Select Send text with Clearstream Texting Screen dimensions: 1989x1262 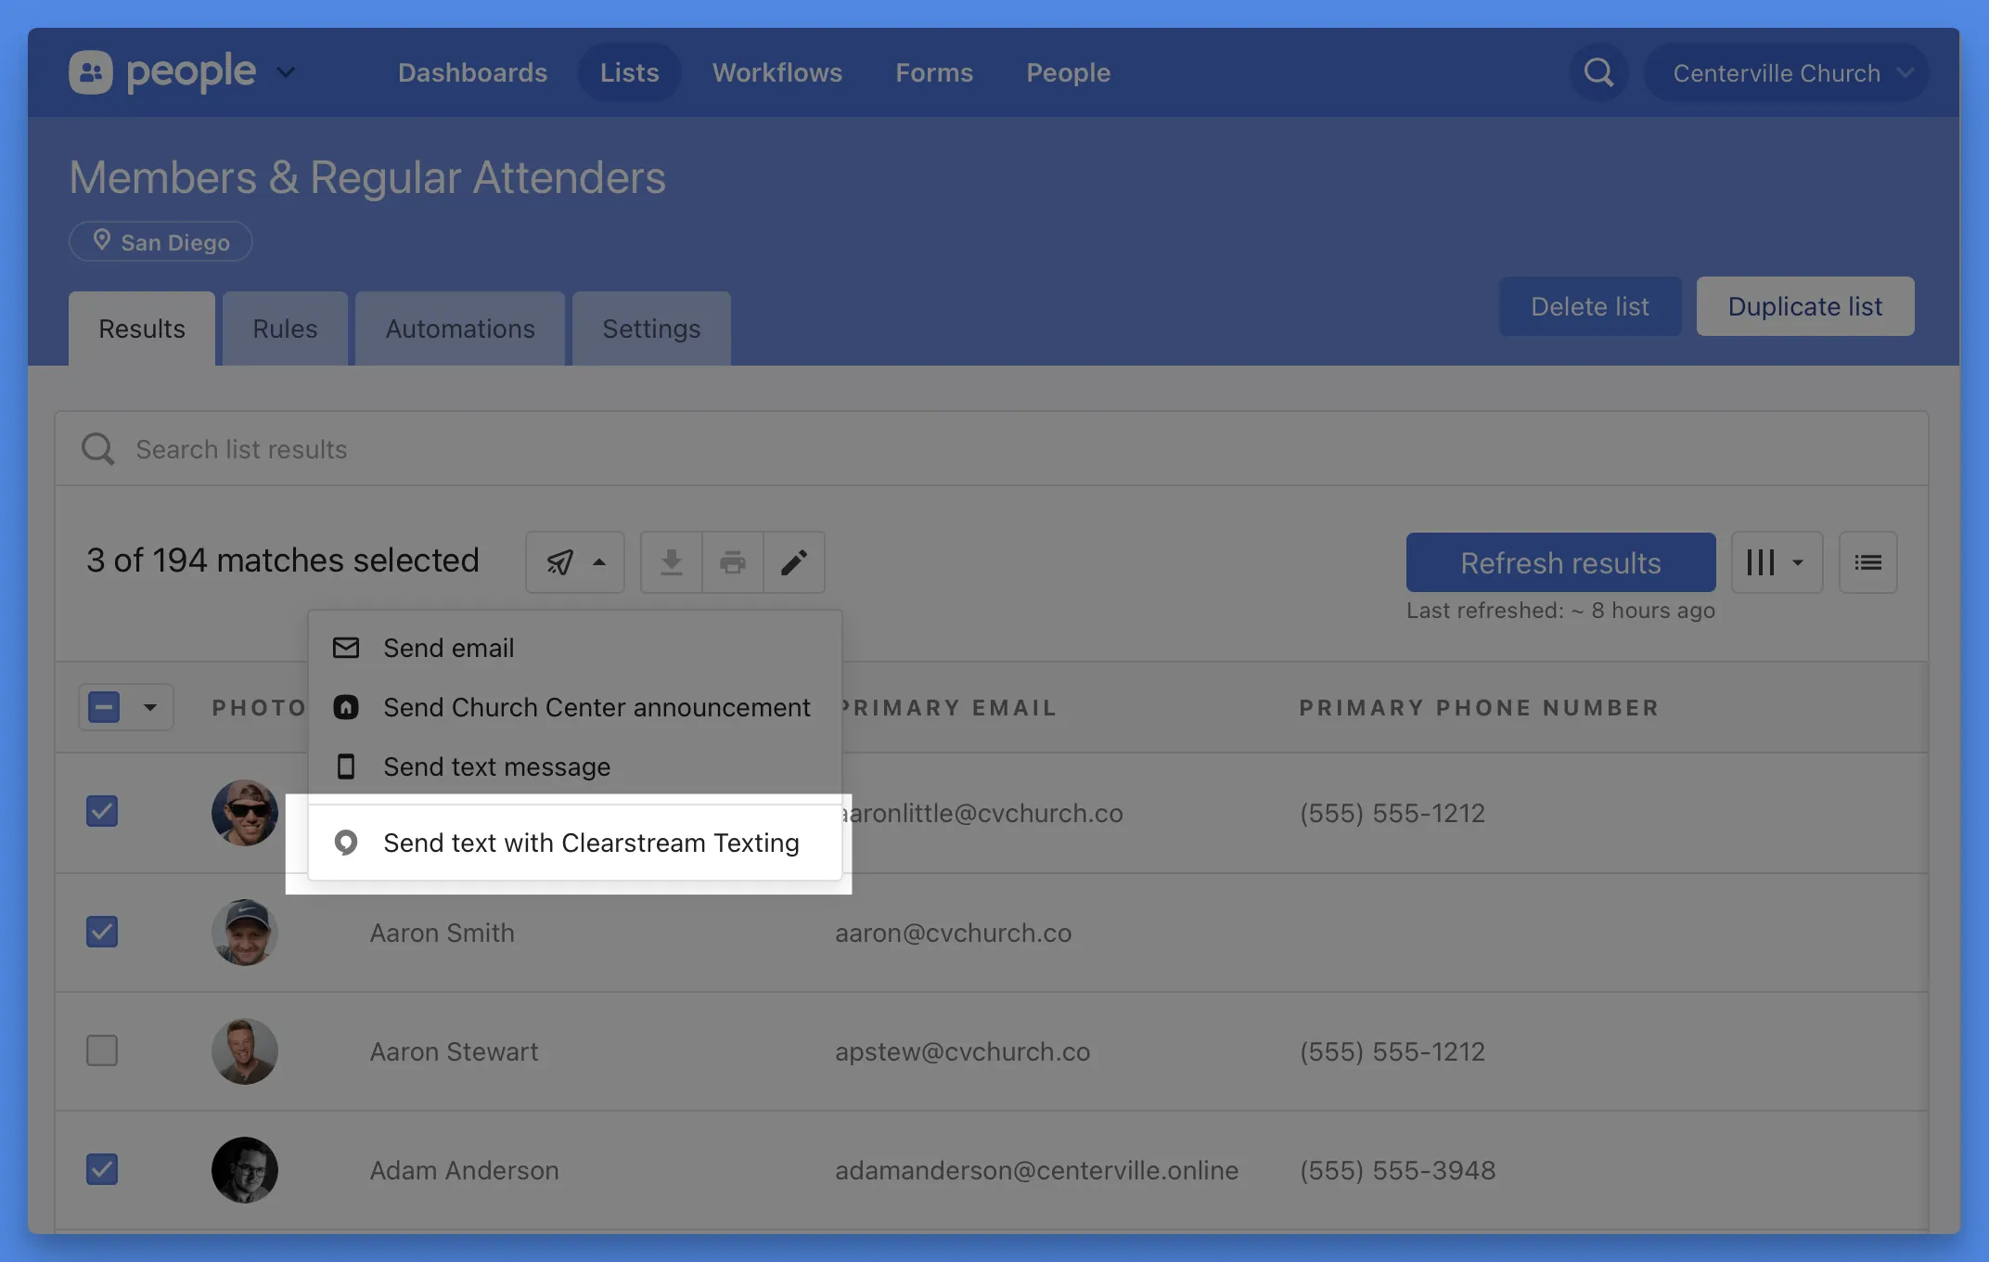(590, 843)
